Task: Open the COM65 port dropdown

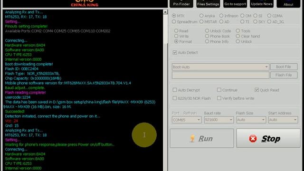Action: coord(187,120)
